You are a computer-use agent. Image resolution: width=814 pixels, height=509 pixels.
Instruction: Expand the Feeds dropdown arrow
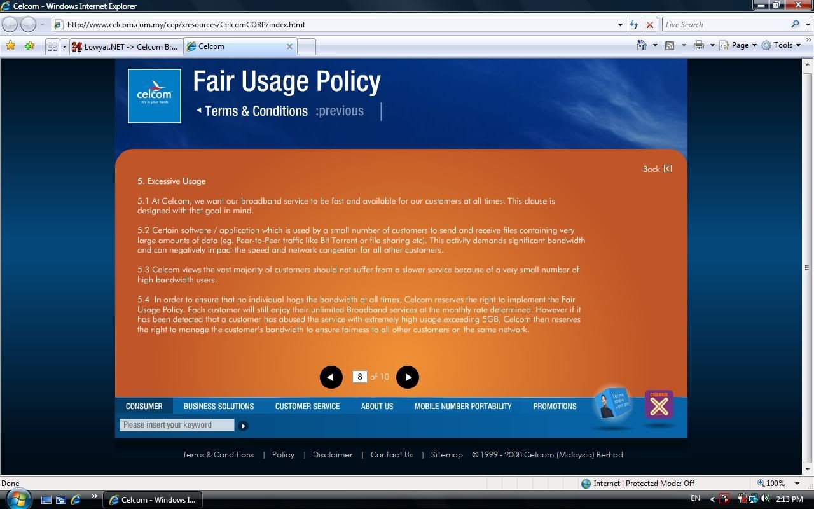[684, 45]
